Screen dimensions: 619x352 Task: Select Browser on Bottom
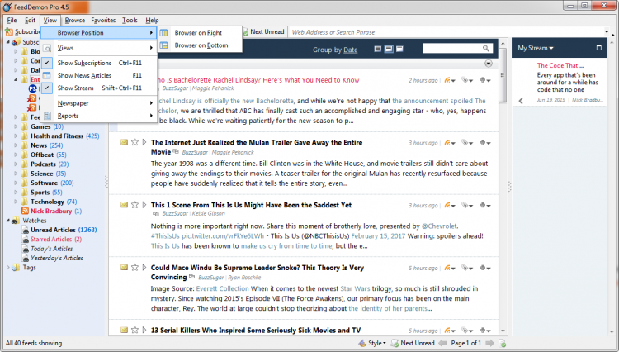coord(200,45)
